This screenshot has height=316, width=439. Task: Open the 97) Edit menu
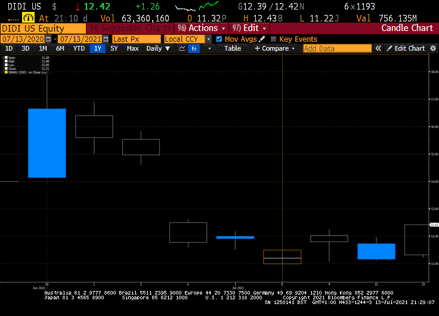pyautogui.click(x=249, y=28)
